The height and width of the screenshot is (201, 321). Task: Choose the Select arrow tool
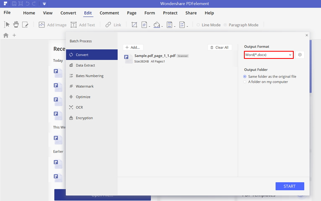(7, 25)
